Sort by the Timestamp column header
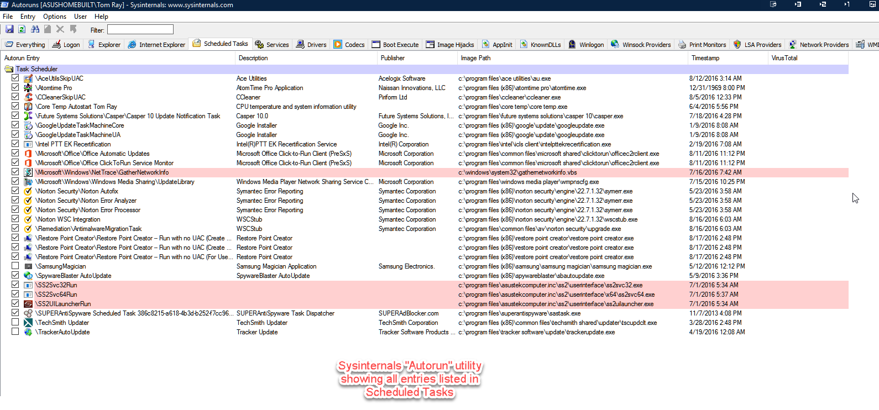The image size is (879, 410). 705,58
